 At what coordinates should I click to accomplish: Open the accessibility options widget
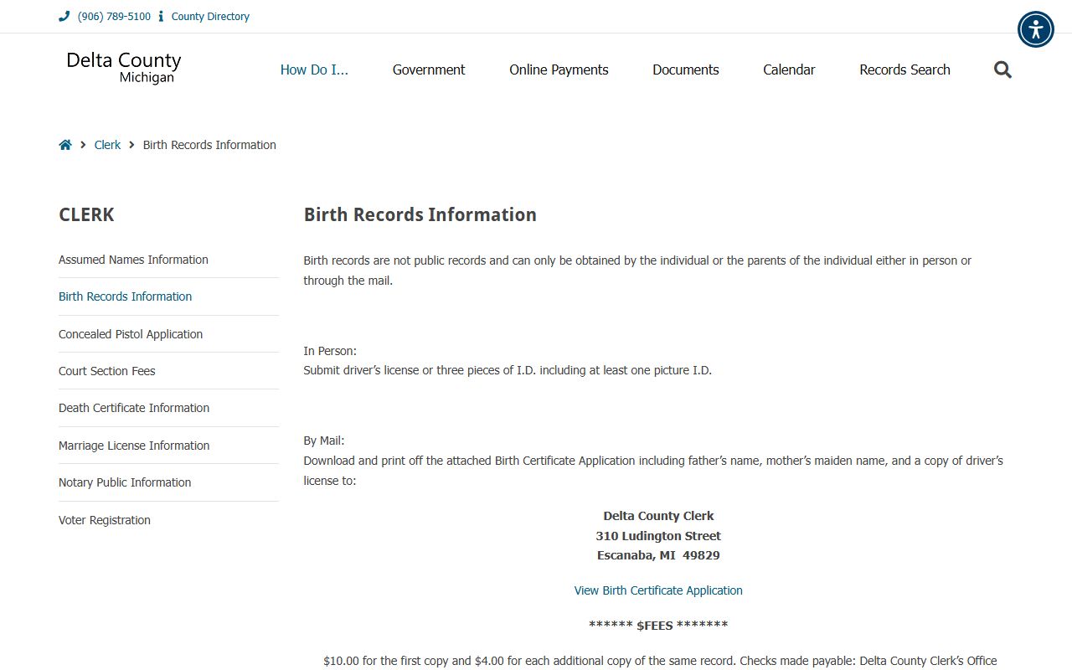[x=1036, y=29]
